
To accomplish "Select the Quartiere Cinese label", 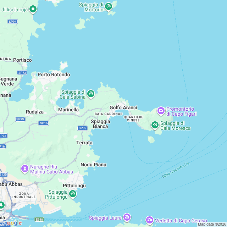I will coord(133,119).
